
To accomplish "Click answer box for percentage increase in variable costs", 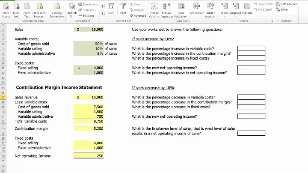I will click(251, 48).
